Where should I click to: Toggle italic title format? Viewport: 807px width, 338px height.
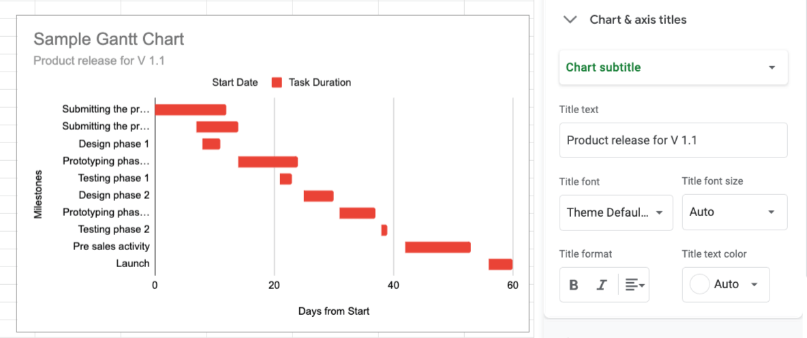tap(601, 285)
